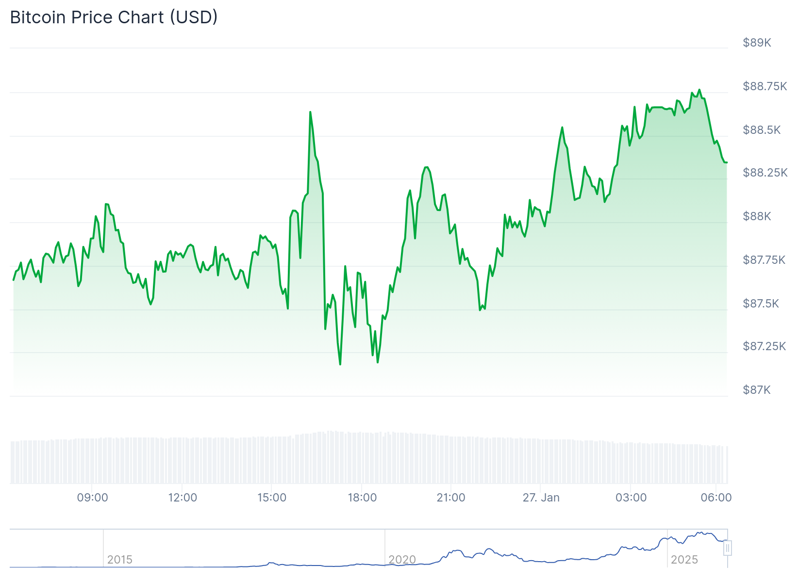Click the "27. Jan" date axis label
Screen dimensions: 798x582
pos(541,498)
